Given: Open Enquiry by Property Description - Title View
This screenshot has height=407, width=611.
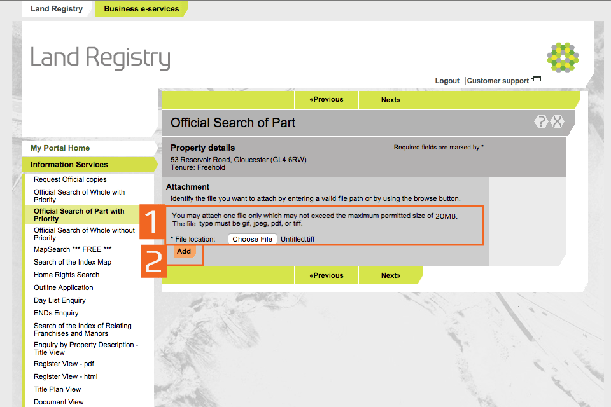Looking at the screenshot, I should click(86, 348).
